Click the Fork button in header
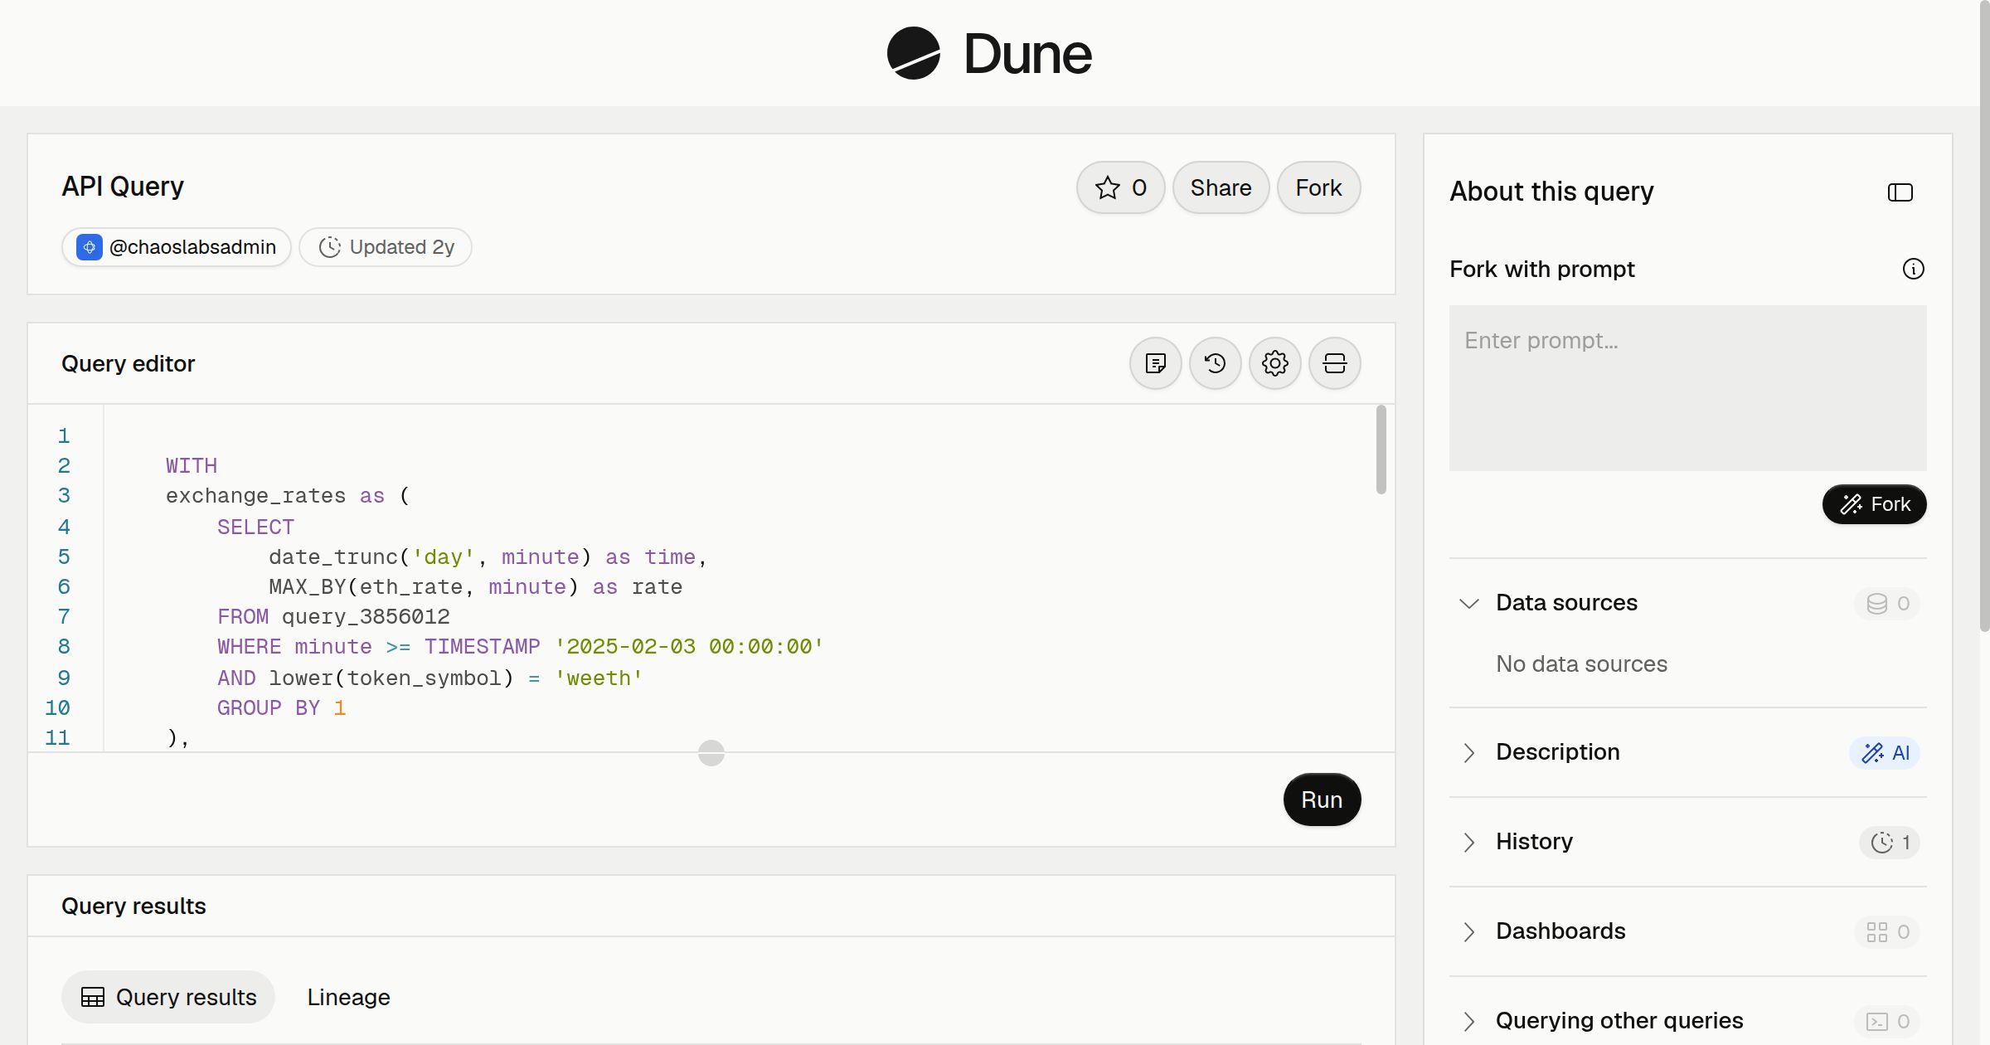The width and height of the screenshot is (1990, 1045). (1318, 187)
